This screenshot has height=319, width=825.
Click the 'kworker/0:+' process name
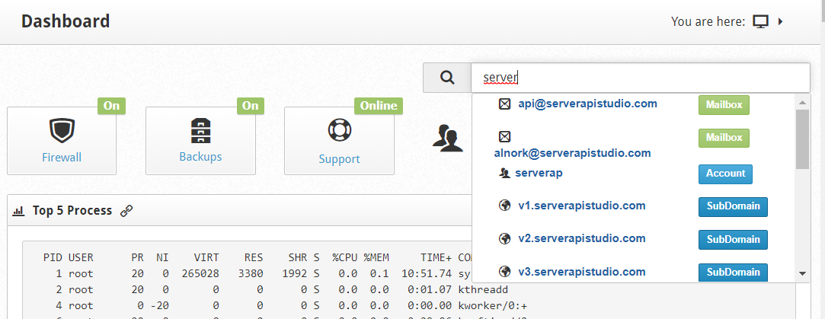(491, 305)
